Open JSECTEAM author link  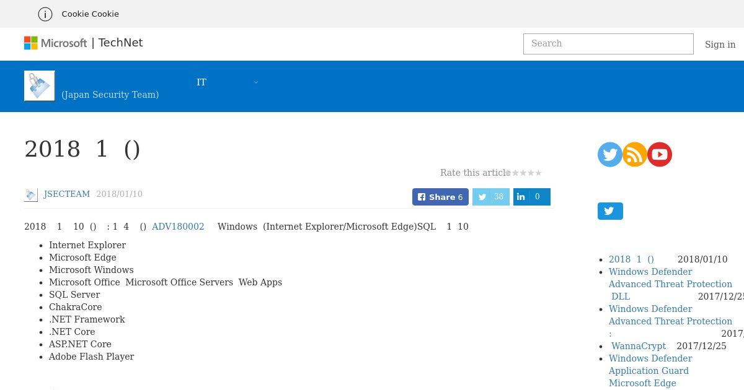click(x=67, y=194)
